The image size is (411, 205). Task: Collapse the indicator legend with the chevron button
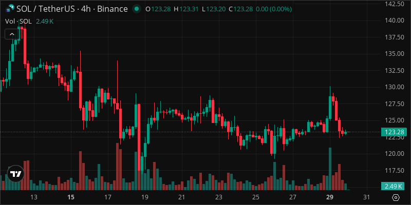pyautogui.click(x=12, y=34)
